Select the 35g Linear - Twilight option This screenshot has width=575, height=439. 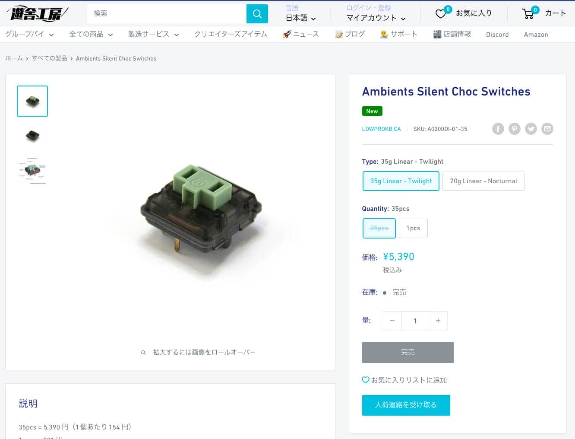[401, 181]
